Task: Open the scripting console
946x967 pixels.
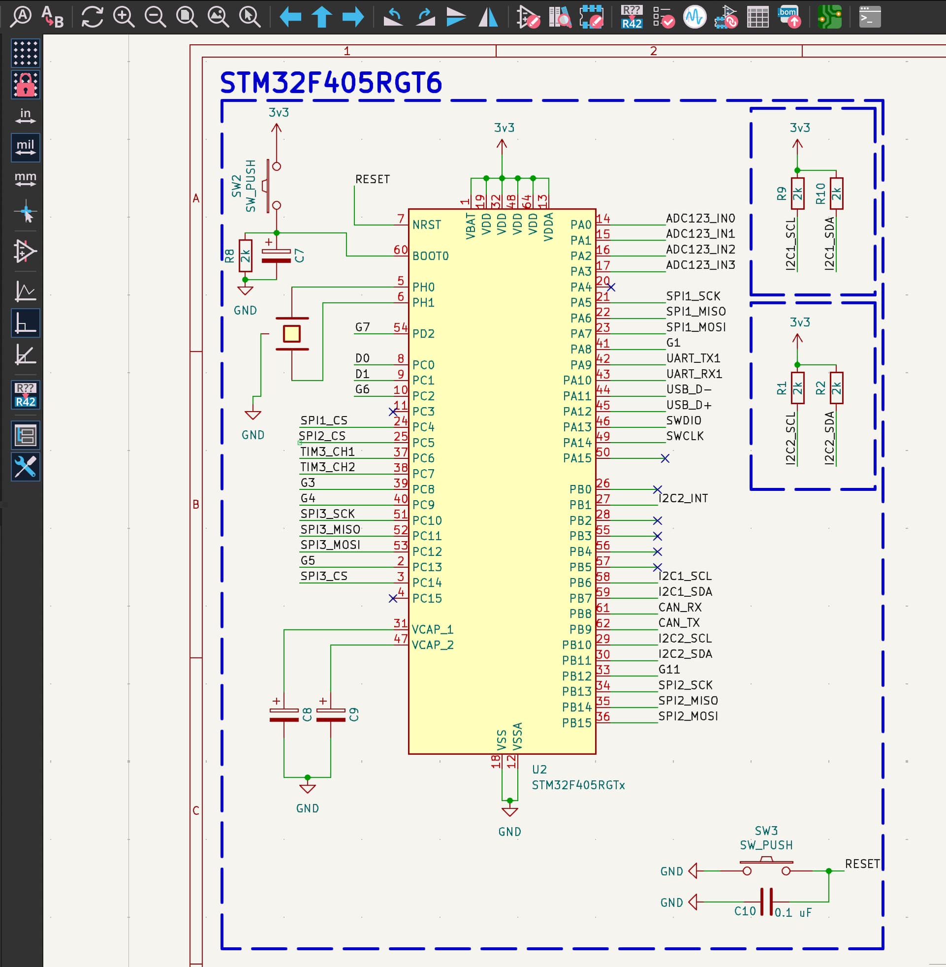Action: click(x=870, y=17)
